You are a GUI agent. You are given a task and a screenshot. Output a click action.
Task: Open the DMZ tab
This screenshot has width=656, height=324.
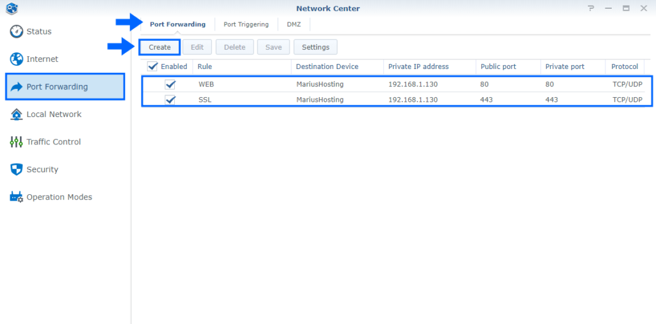(x=294, y=24)
